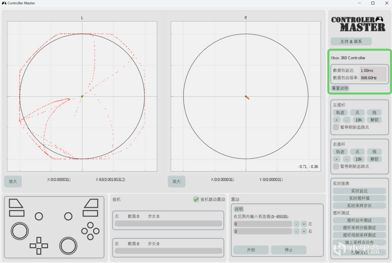The height and width of the screenshot is (263, 392).
Task: Open the 实时延迟 chart
Action: (x=359, y=191)
